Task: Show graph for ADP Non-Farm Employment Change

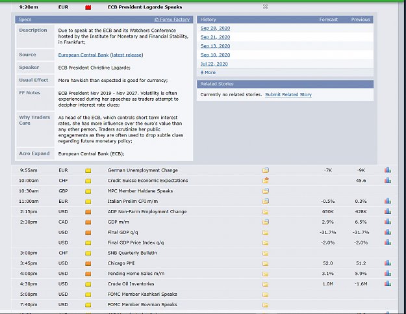Action: [x=388, y=211]
